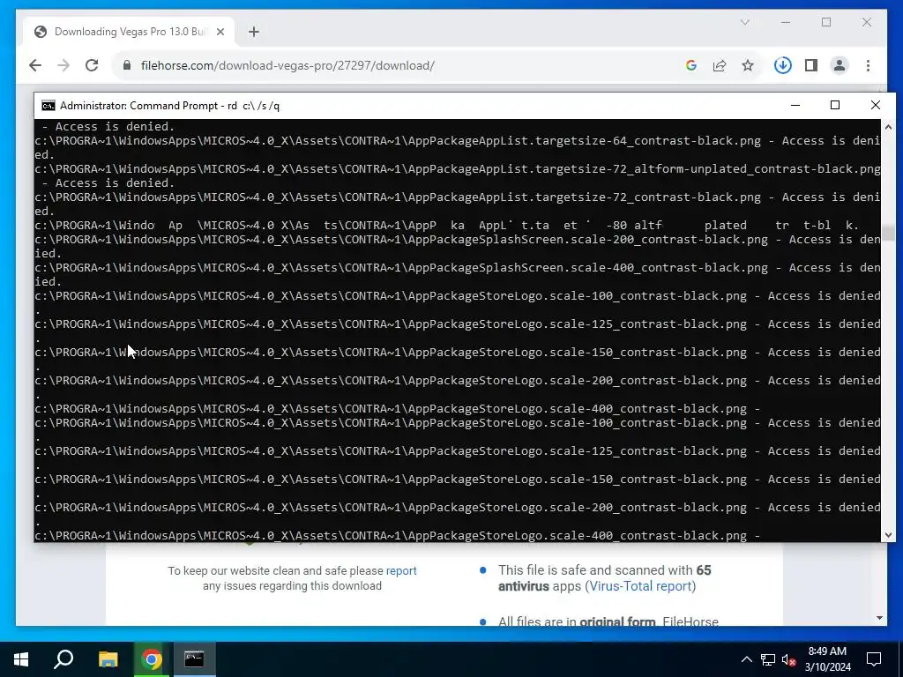Image resolution: width=903 pixels, height=677 pixels.
Task: Open clock showing 8:49 AM
Action: (x=827, y=659)
